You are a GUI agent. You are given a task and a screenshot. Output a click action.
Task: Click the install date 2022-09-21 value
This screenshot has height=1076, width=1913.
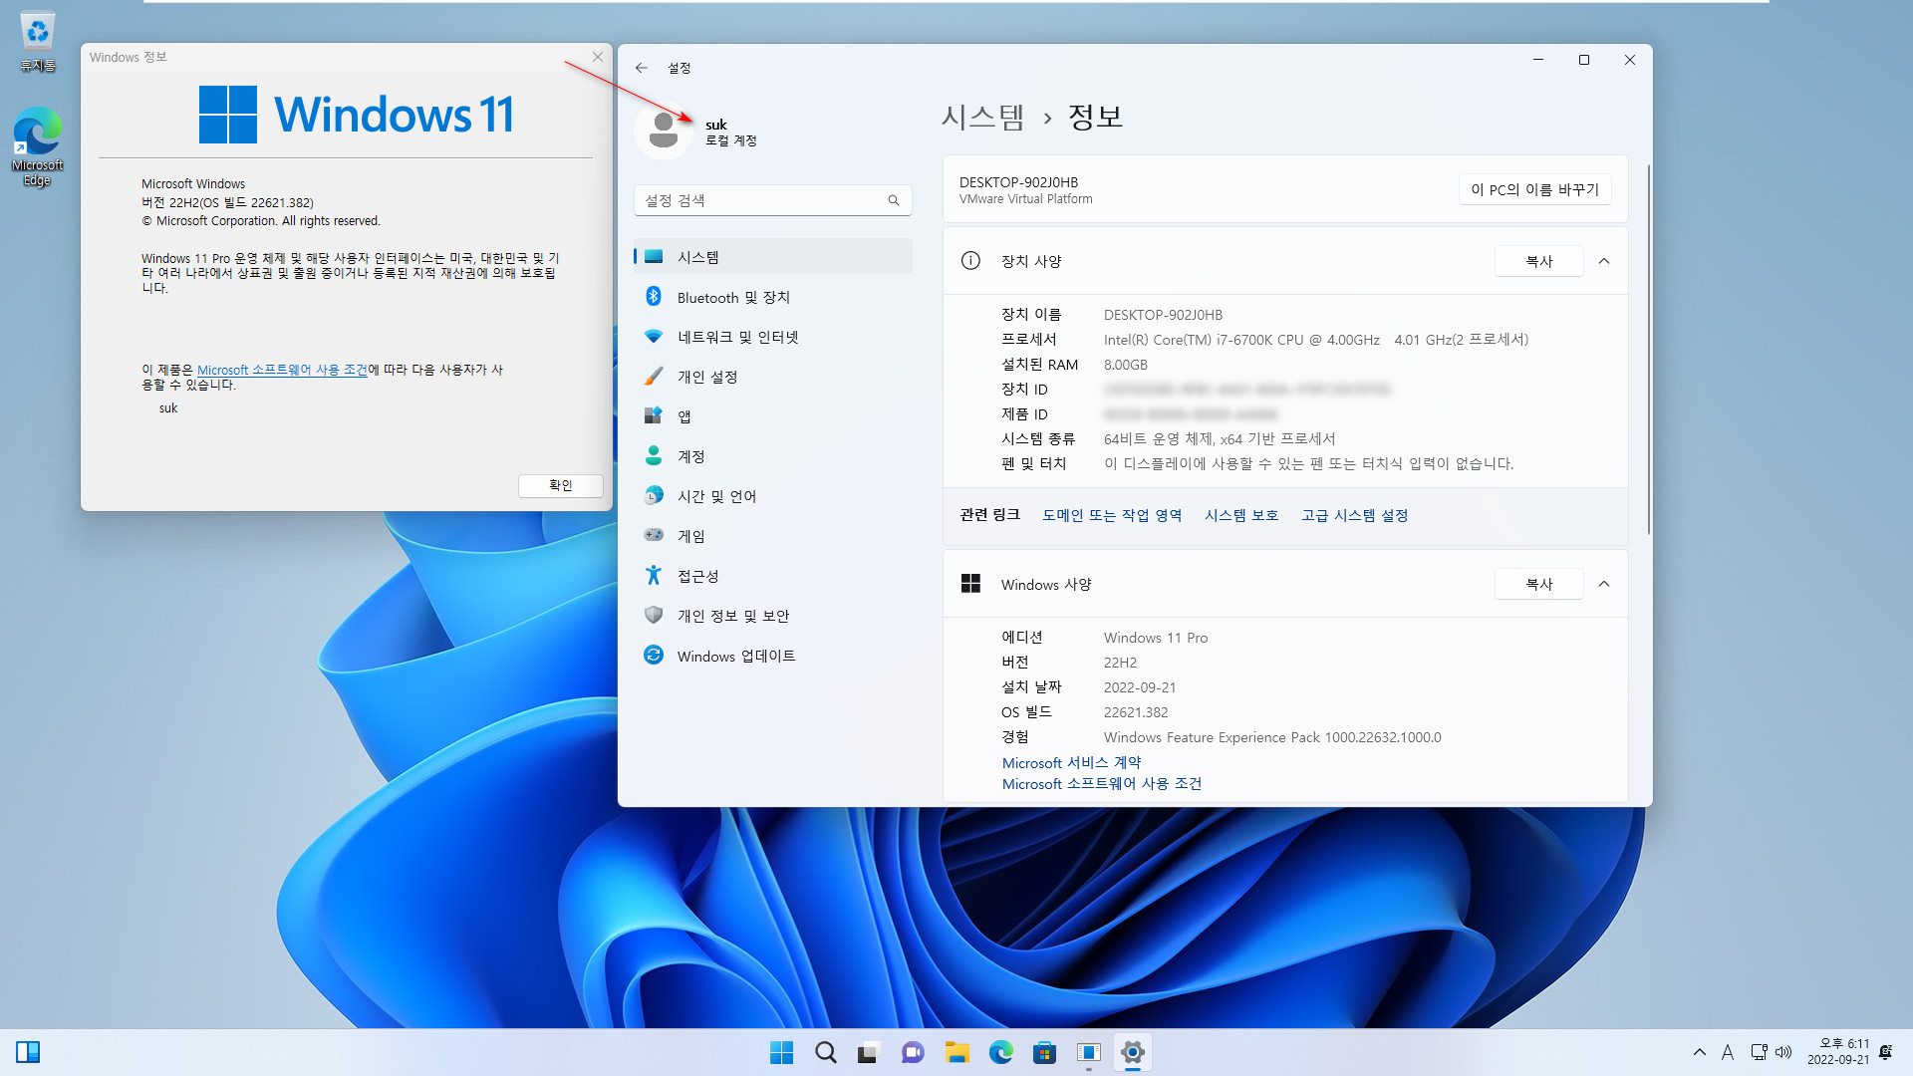[1140, 687]
